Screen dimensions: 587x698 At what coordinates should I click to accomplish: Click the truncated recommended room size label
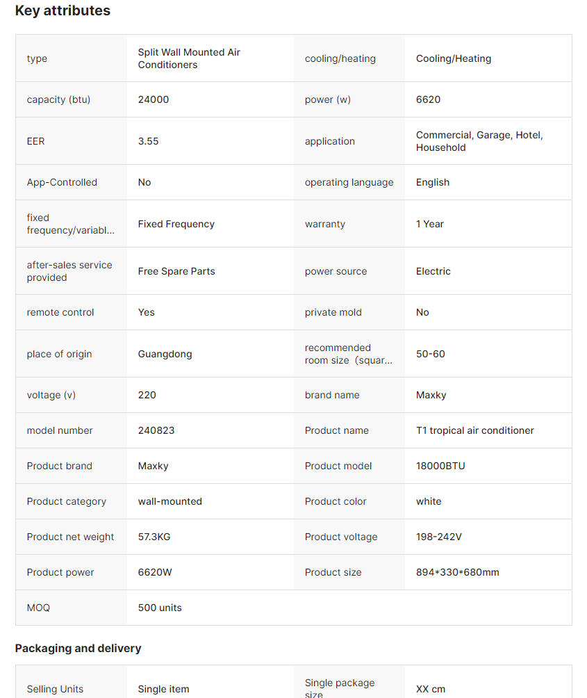click(348, 354)
